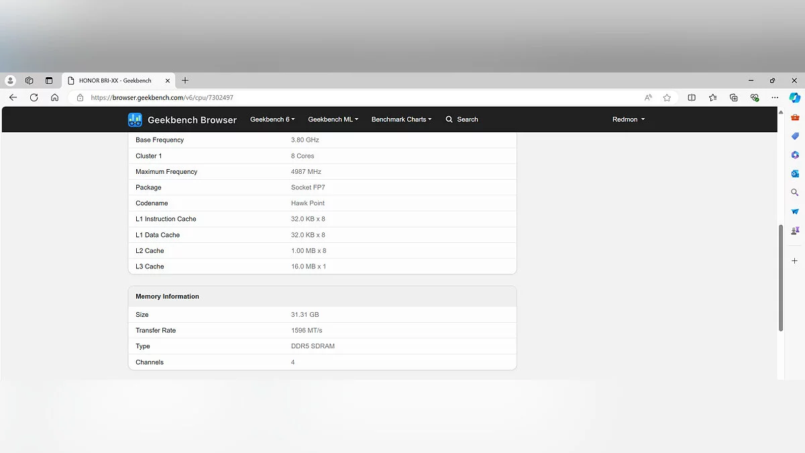Image resolution: width=805 pixels, height=453 pixels.
Task: Open the Collections icon in toolbar
Action: [734, 97]
